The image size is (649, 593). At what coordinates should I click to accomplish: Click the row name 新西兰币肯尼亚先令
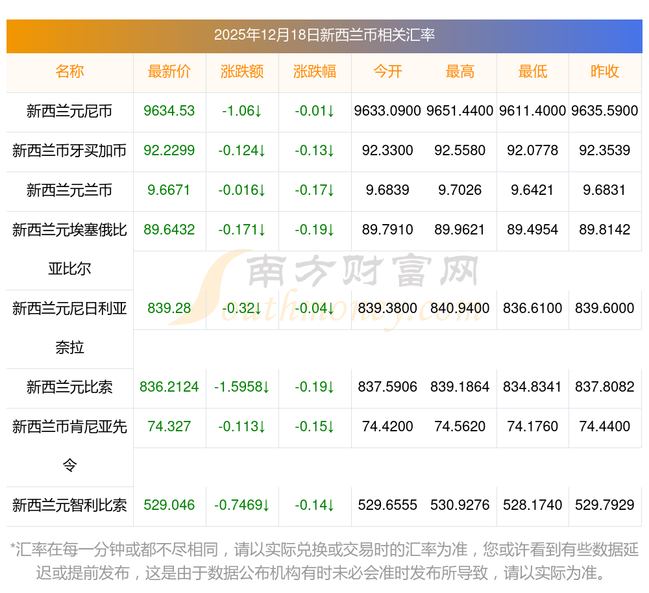pos(69,446)
